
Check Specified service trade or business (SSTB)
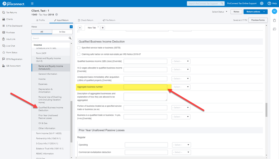click(79, 48)
